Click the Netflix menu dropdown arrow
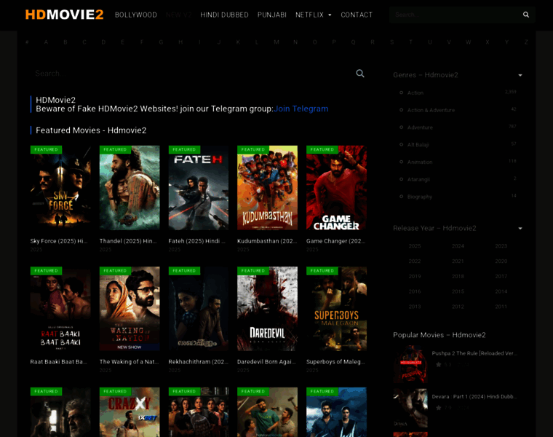The width and height of the screenshot is (553, 437). [330, 15]
